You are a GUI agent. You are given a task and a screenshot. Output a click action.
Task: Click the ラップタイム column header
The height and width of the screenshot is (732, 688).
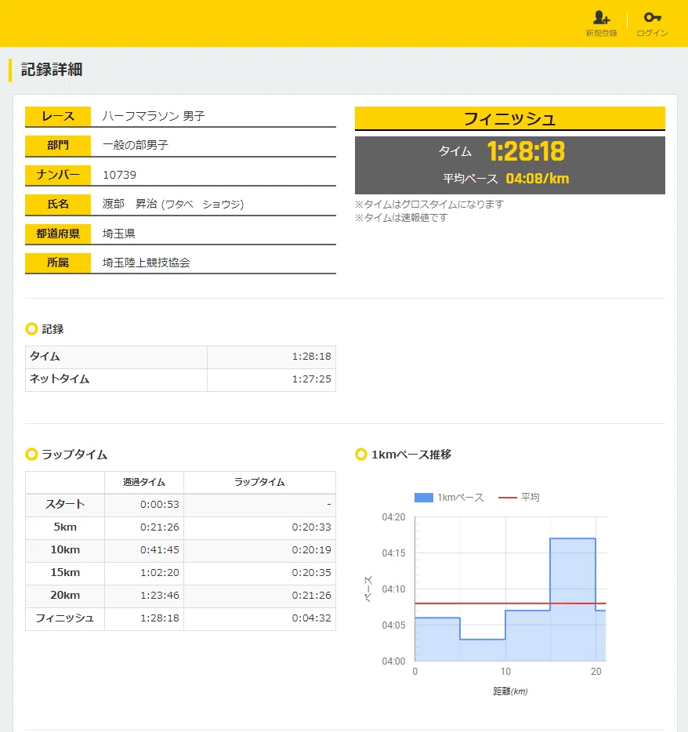tap(259, 482)
